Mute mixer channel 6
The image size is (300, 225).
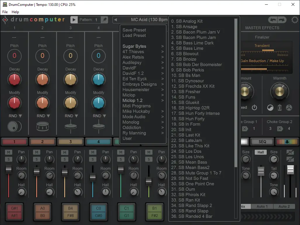[x=149, y=152]
